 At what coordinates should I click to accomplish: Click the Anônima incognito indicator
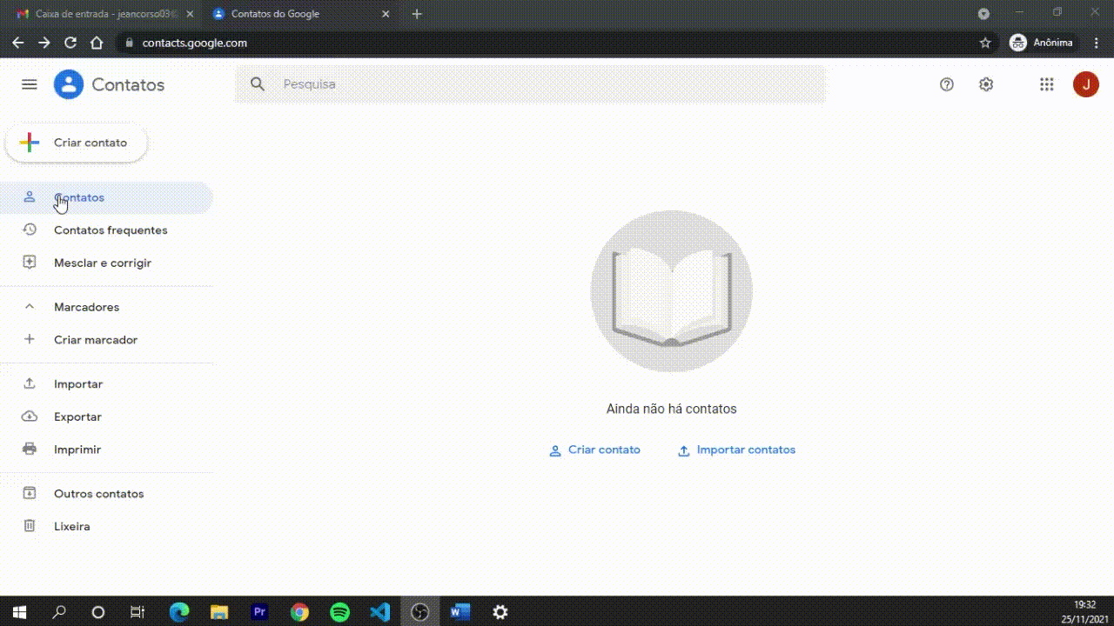(1042, 43)
